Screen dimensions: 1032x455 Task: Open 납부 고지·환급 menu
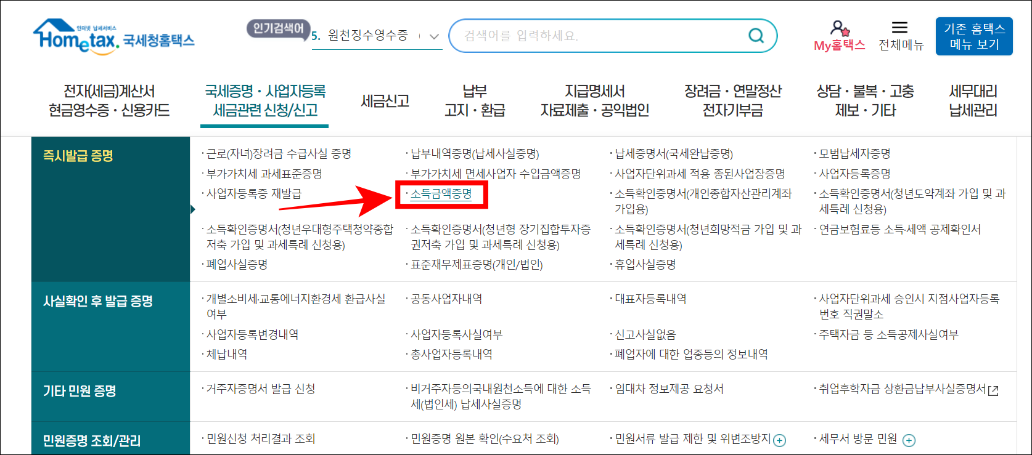click(475, 101)
